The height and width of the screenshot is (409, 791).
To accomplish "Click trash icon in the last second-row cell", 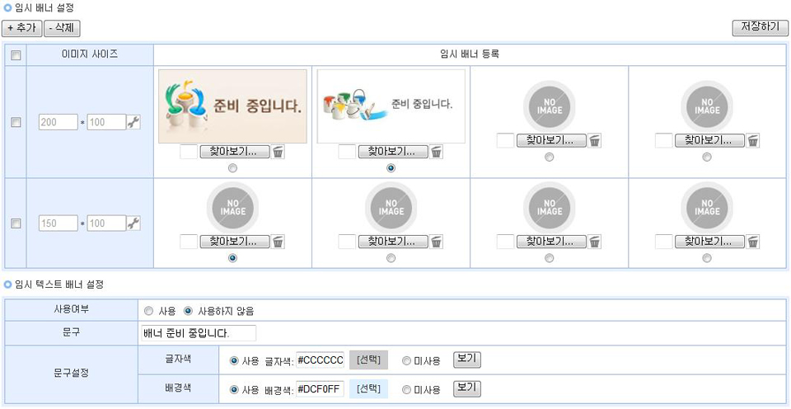I will tap(753, 242).
